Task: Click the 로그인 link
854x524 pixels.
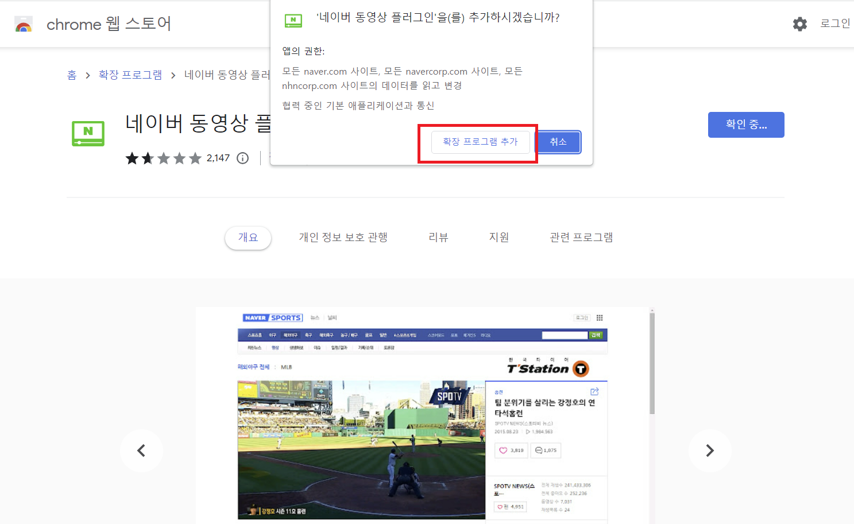Action: [835, 24]
